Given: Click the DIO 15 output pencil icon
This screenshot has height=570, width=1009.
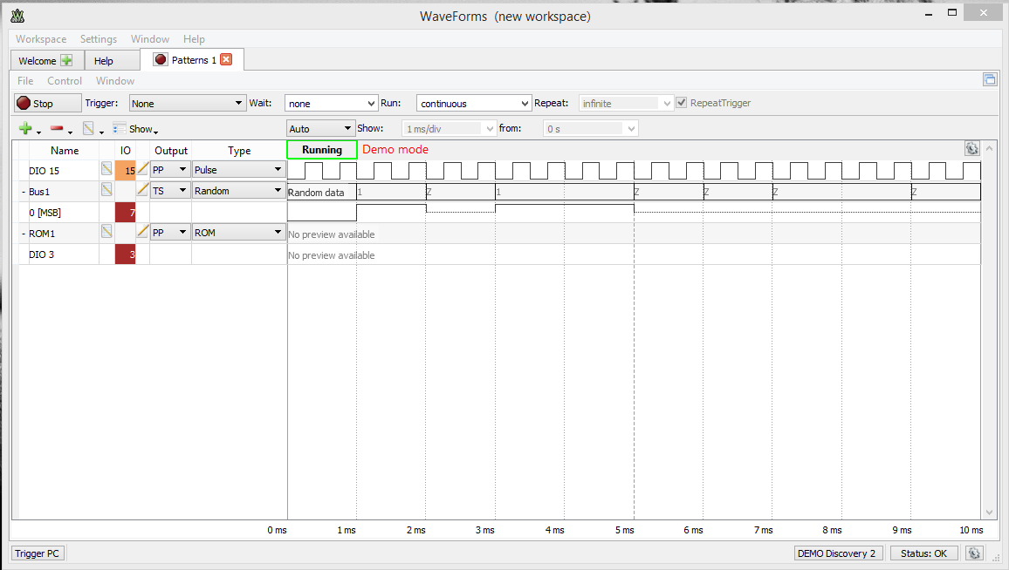Looking at the screenshot, I should pos(143,169).
